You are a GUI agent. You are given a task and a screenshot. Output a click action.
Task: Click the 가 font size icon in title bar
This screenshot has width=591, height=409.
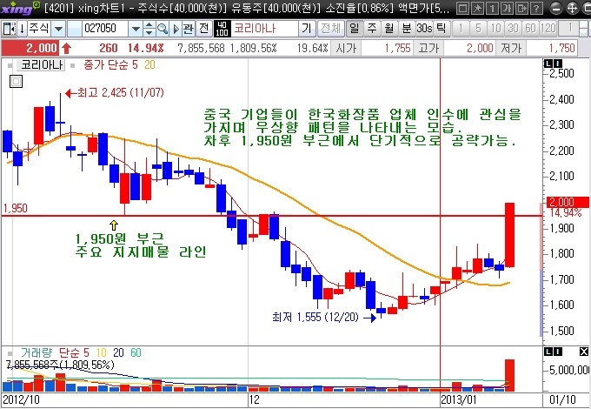tap(508, 8)
